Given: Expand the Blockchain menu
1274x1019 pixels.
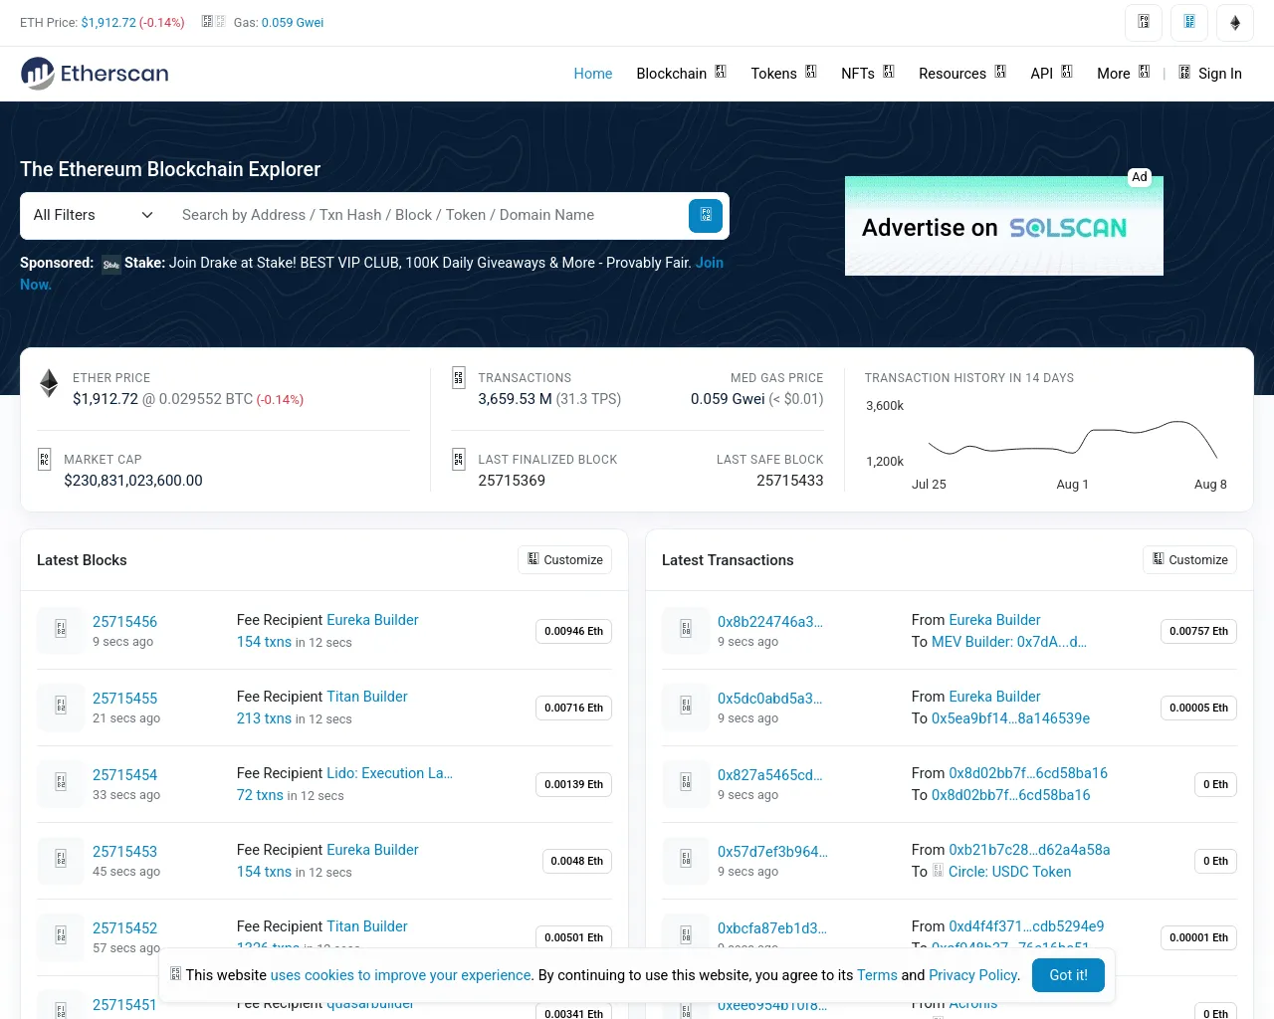Looking at the screenshot, I should 682,74.
